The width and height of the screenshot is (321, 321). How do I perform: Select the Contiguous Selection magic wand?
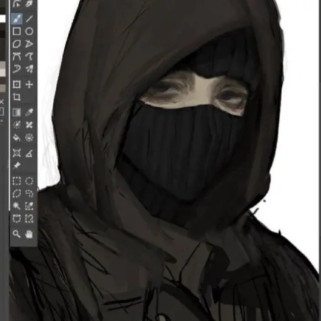16,206
